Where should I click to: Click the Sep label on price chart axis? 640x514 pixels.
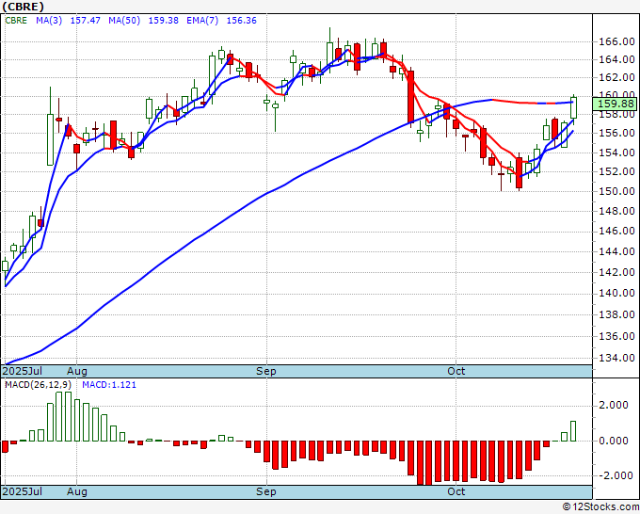point(266,371)
